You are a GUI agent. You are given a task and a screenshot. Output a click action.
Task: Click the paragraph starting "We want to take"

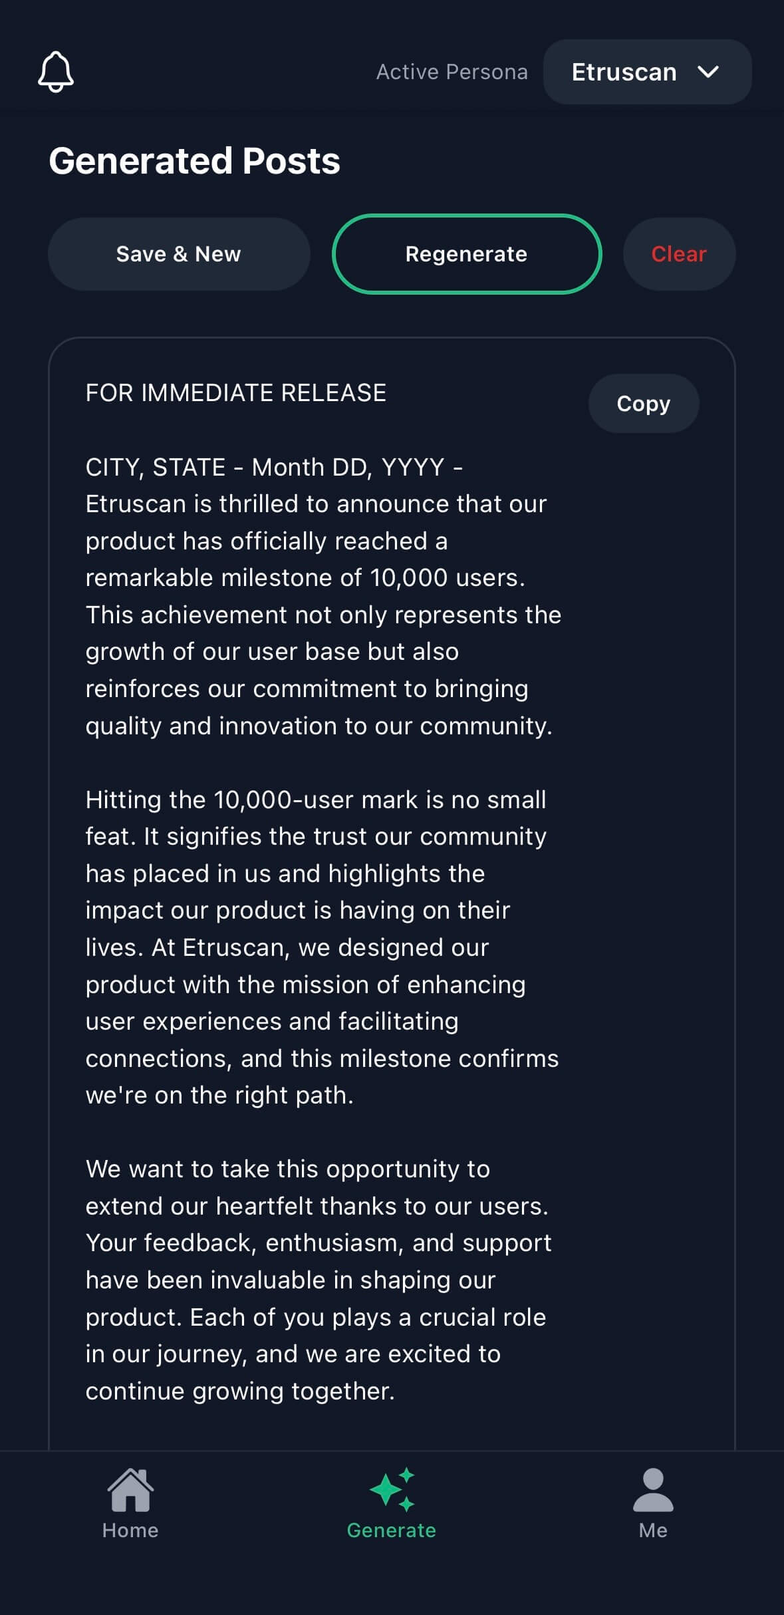click(x=319, y=1280)
